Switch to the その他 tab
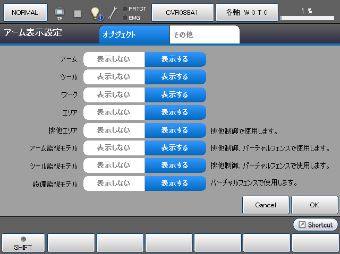 (x=204, y=35)
